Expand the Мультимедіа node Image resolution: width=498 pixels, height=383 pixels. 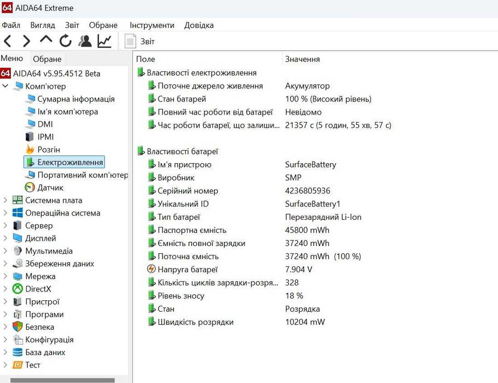(x=5, y=251)
